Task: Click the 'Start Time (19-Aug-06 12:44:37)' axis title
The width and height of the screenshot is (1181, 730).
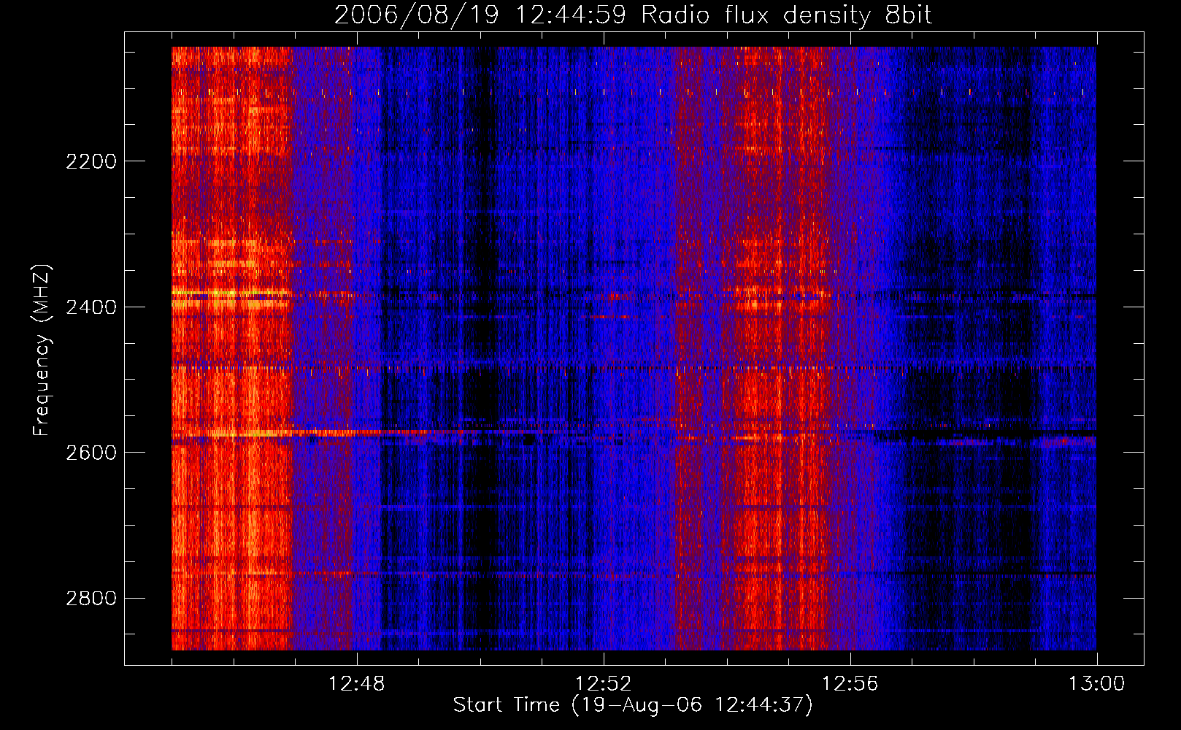Action: click(633, 705)
